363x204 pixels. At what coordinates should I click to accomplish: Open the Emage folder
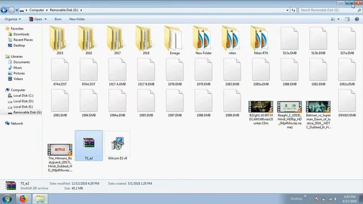pos(175,40)
